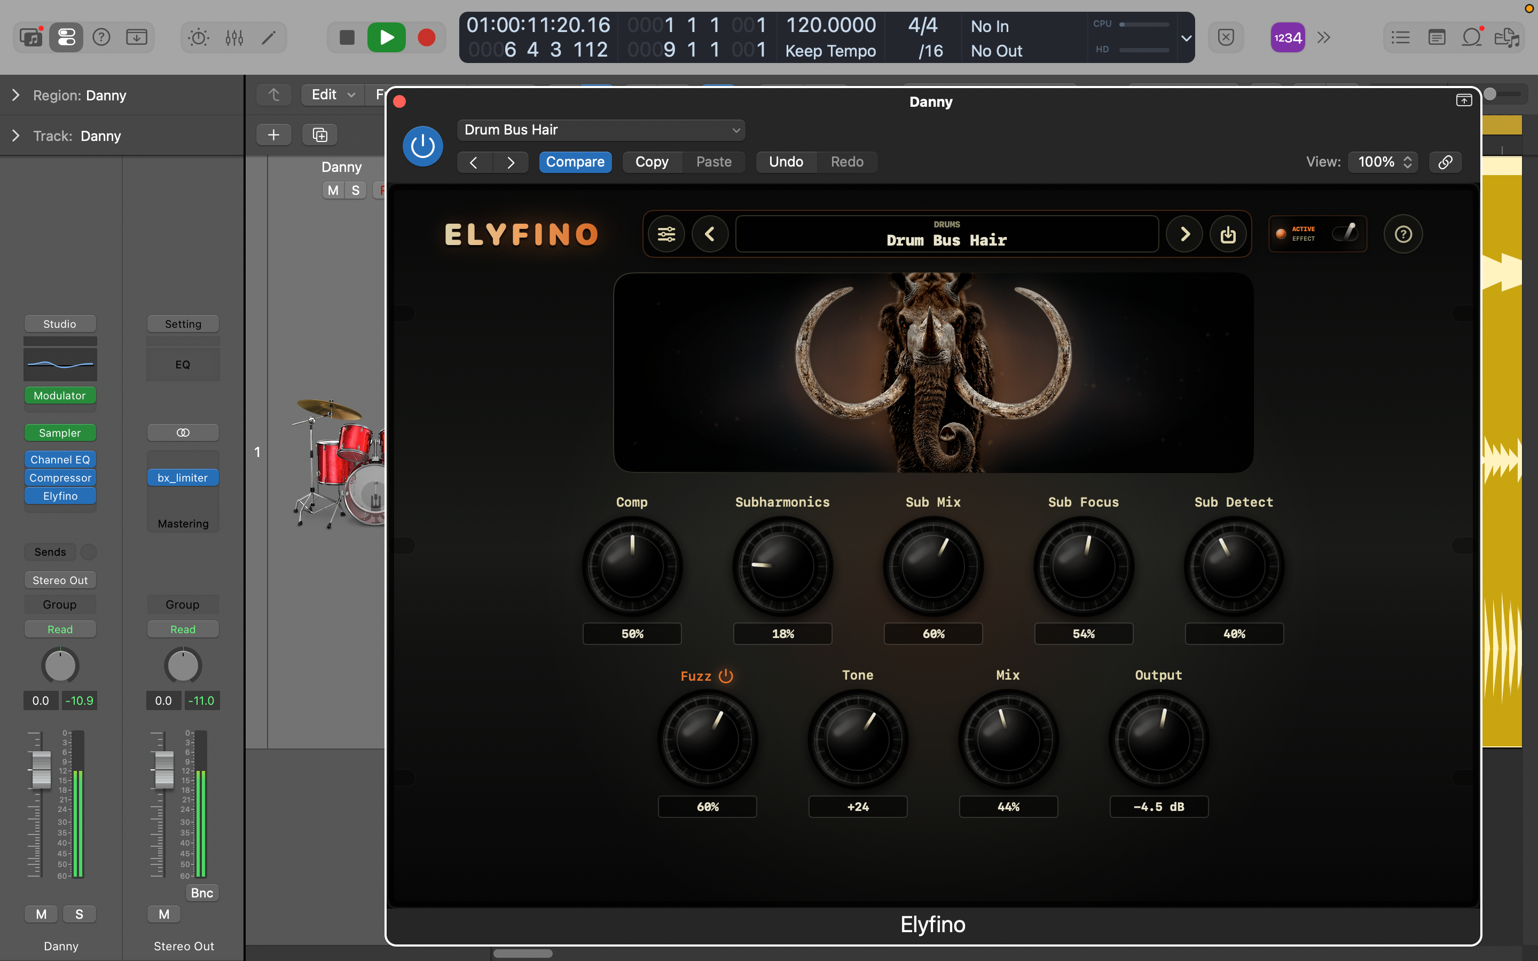This screenshot has height=961, width=1538.
Task: Open the Loop Browser icon
Action: tap(1472, 37)
